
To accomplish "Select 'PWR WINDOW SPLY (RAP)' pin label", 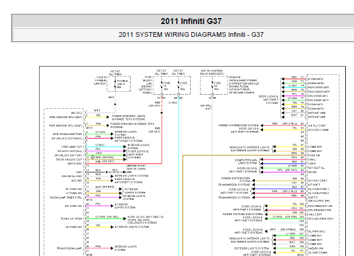I will (x=66, y=126).
